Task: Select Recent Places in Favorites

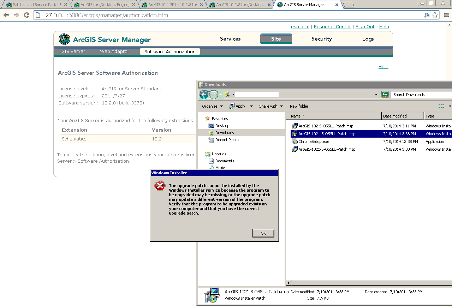Action: tap(227, 140)
